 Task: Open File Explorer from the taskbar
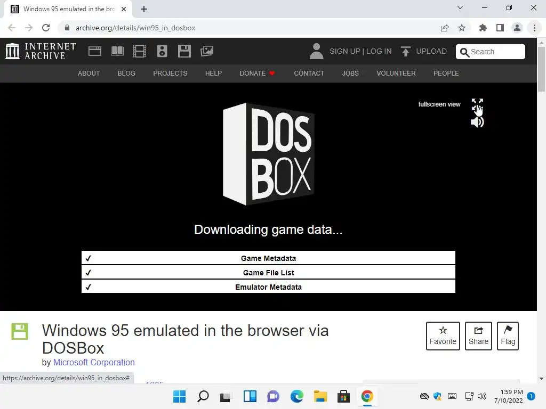pos(320,396)
